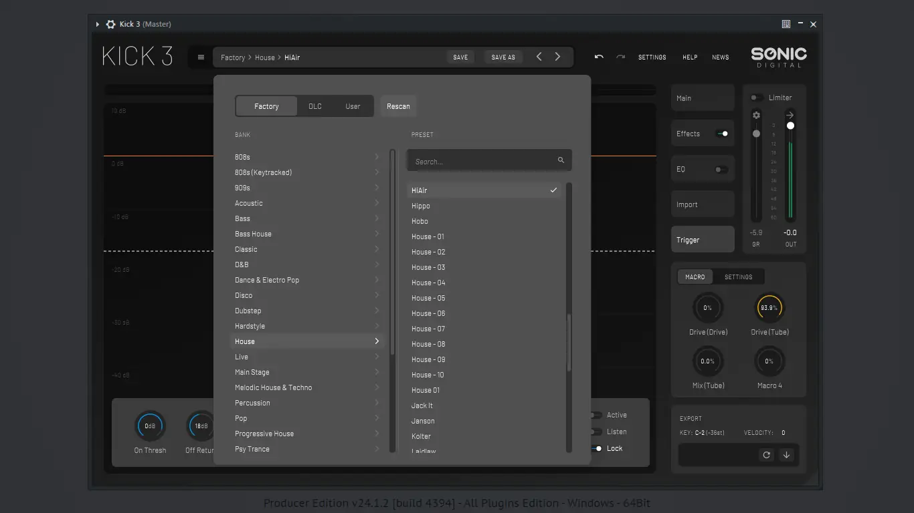914x513 pixels.
Task: Expand the Disco bank chevron
Action: (377, 295)
